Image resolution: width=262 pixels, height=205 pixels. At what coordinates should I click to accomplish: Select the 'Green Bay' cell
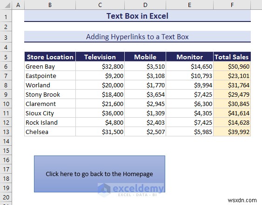tap(50, 66)
